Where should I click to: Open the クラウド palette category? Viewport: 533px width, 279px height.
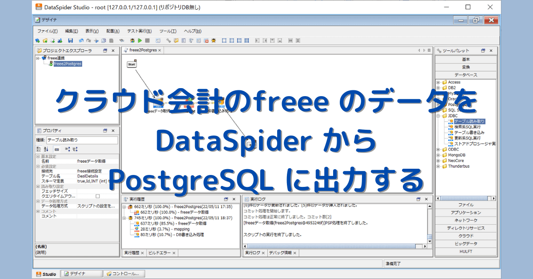point(465,236)
